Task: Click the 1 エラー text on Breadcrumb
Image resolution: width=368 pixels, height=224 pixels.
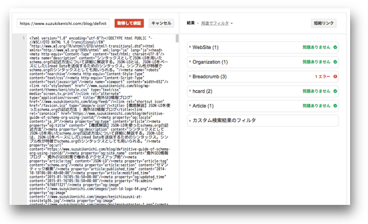Action: (x=323, y=76)
